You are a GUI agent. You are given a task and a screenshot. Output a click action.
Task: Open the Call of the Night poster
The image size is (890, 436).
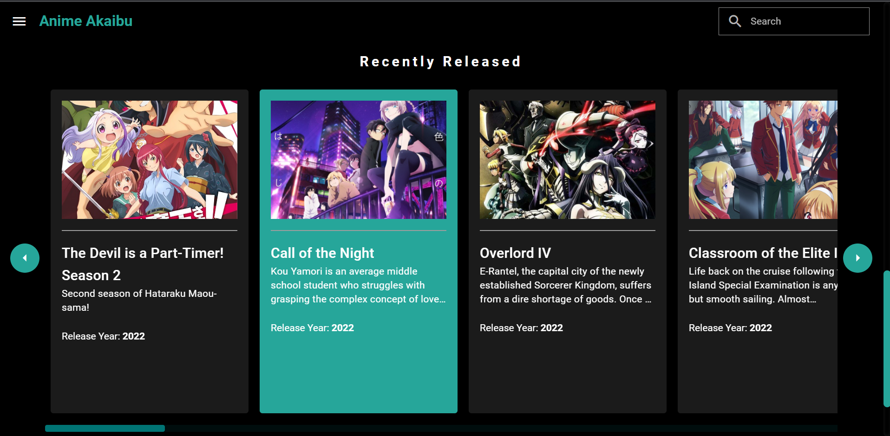click(x=359, y=160)
